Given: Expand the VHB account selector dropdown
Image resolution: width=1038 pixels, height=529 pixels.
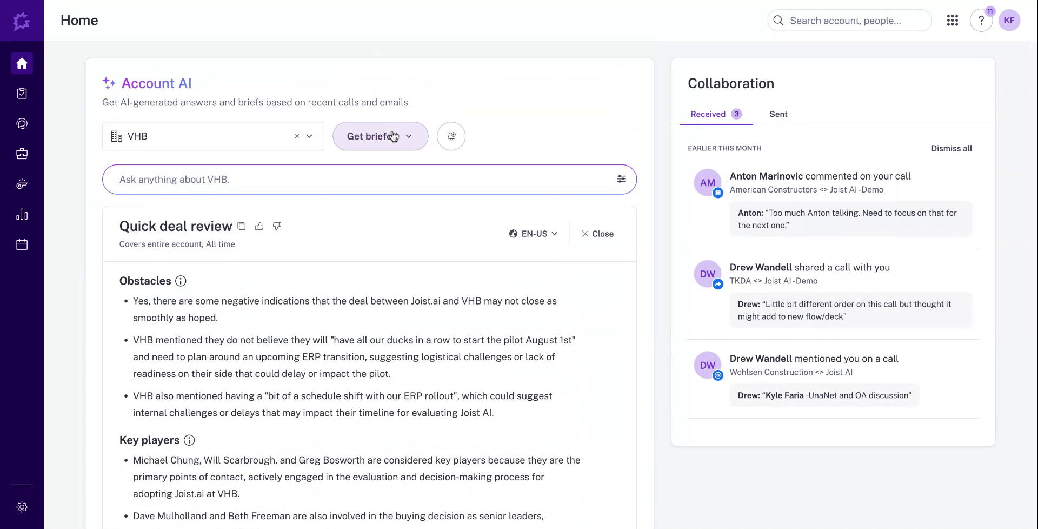Looking at the screenshot, I should (309, 136).
